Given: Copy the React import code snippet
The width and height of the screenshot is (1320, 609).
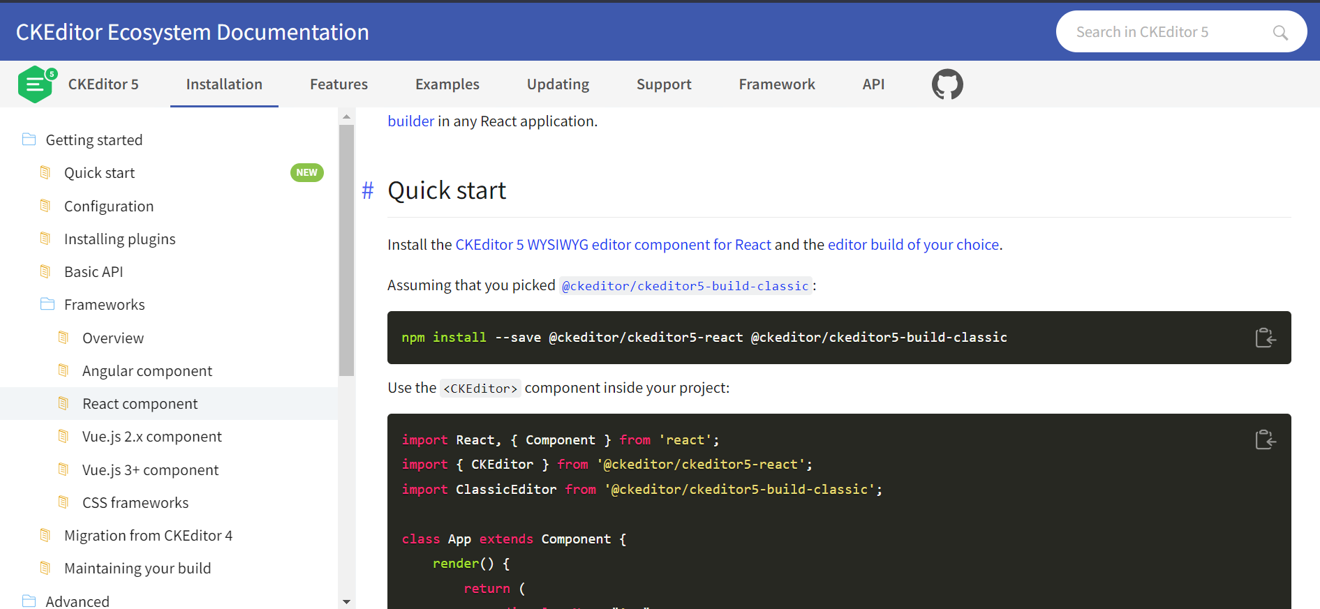Looking at the screenshot, I should point(1265,439).
